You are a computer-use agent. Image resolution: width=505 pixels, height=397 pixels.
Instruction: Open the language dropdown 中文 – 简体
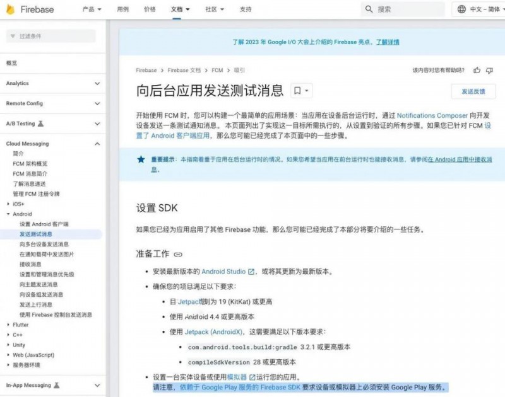[483, 9]
